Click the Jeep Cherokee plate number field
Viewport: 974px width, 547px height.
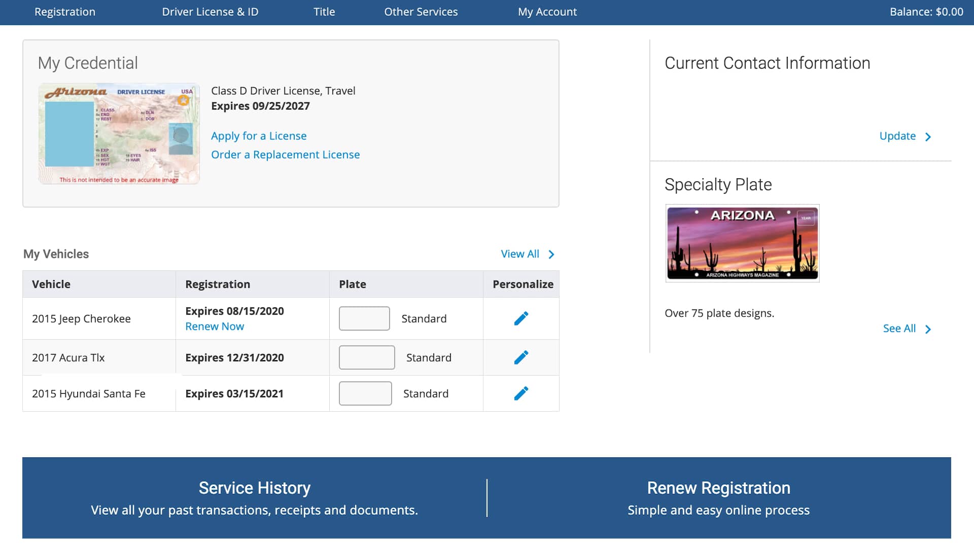tap(364, 318)
